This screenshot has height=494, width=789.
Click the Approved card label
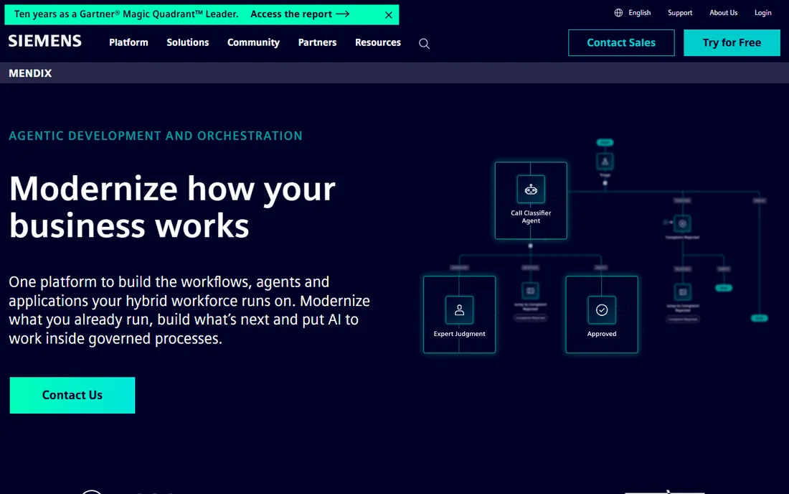click(x=602, y=334)
